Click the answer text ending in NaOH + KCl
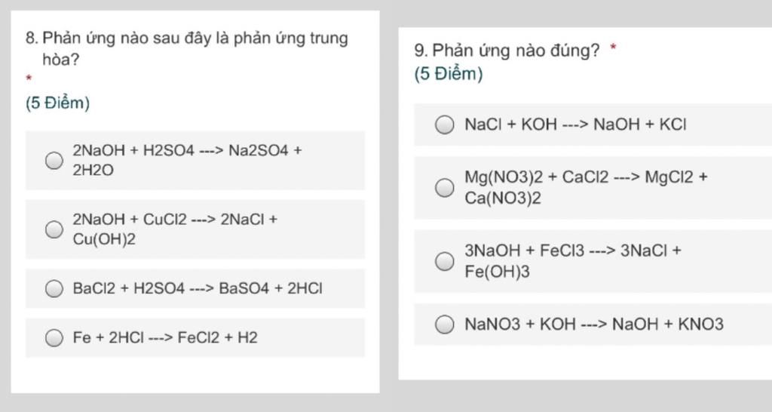This screenshot has width=772, height=412. coord(575,125)
